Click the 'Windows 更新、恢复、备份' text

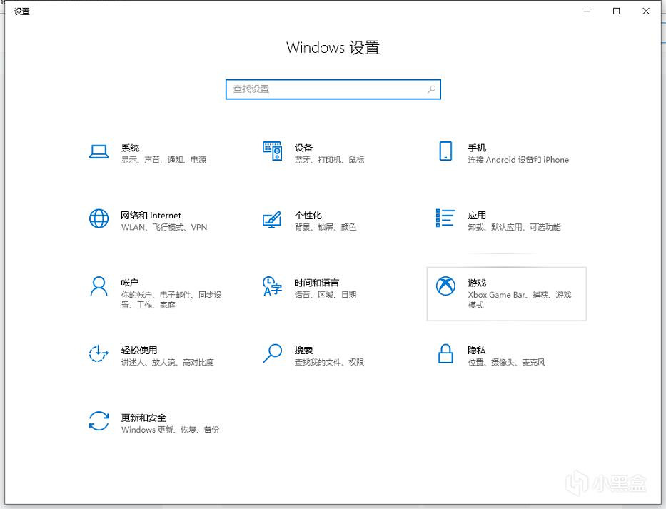point(170,430)
